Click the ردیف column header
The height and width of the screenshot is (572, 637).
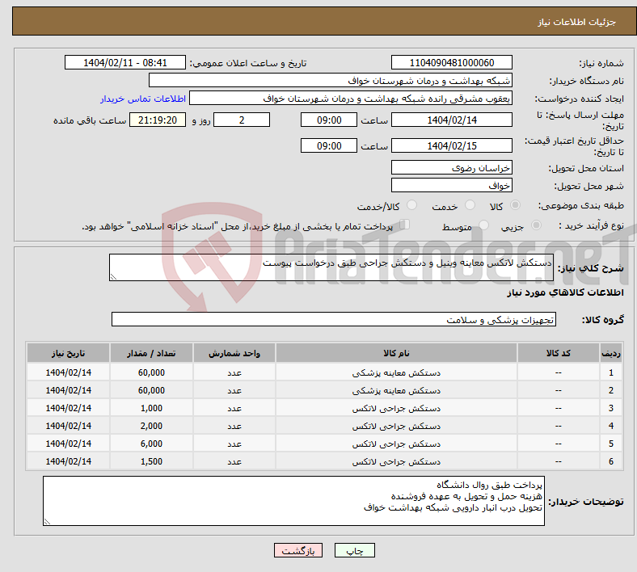tap(611, 353)
